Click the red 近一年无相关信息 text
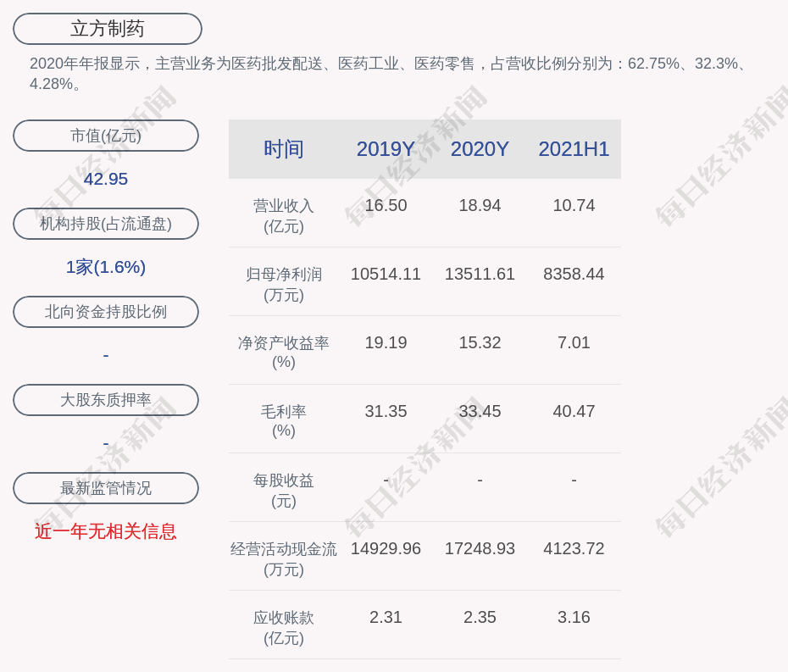Screen dimensions: 788x672 tap(106, 531)
